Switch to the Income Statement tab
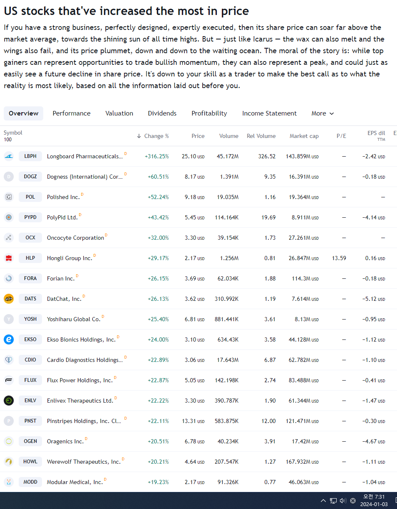 click(x=270, y=113)
